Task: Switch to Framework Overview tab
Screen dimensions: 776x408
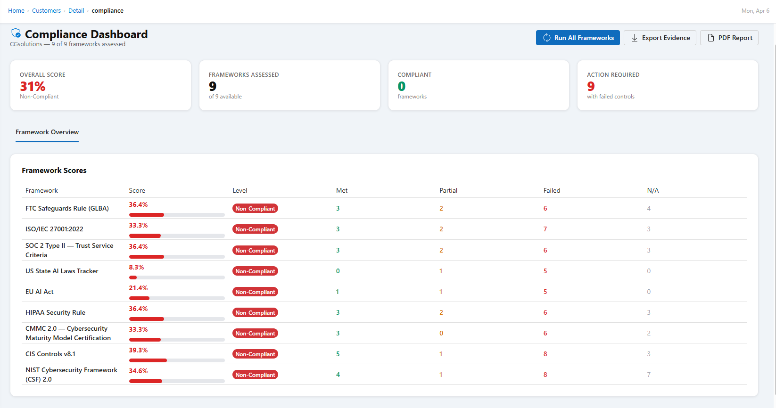Action: point(47,132)
